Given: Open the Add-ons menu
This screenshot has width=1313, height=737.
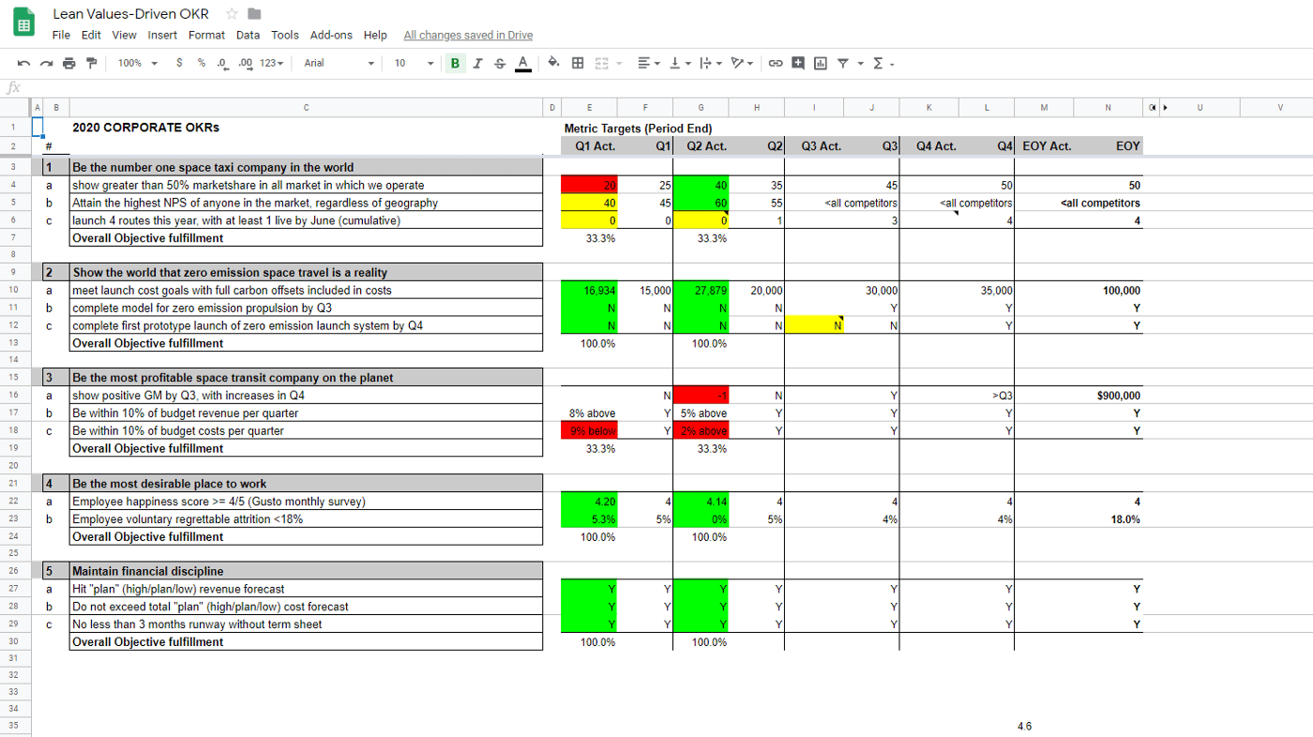Looking at the screenshot, I should point(331,35).
